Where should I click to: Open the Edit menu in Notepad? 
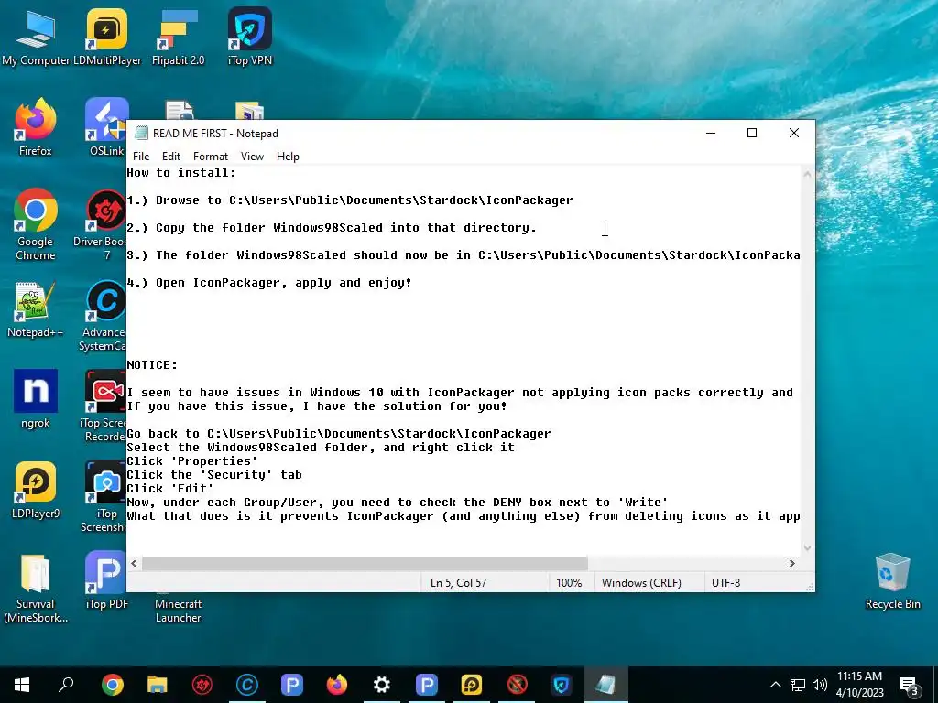[171, 156]
